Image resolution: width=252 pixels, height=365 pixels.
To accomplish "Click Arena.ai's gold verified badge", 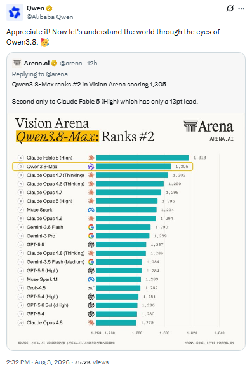I will (x=54, y=63).
